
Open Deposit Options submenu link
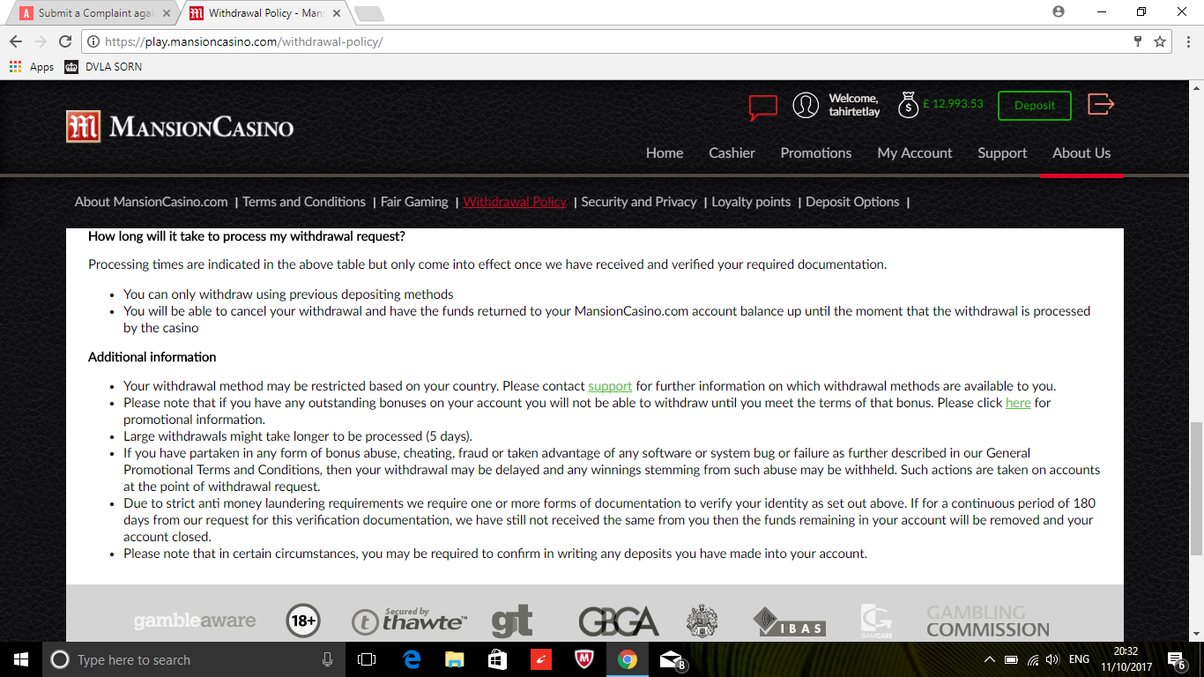(852, 202)
